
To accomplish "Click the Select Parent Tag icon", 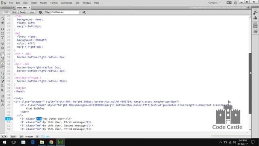I will pyautogui.click(x=2, y=43).
